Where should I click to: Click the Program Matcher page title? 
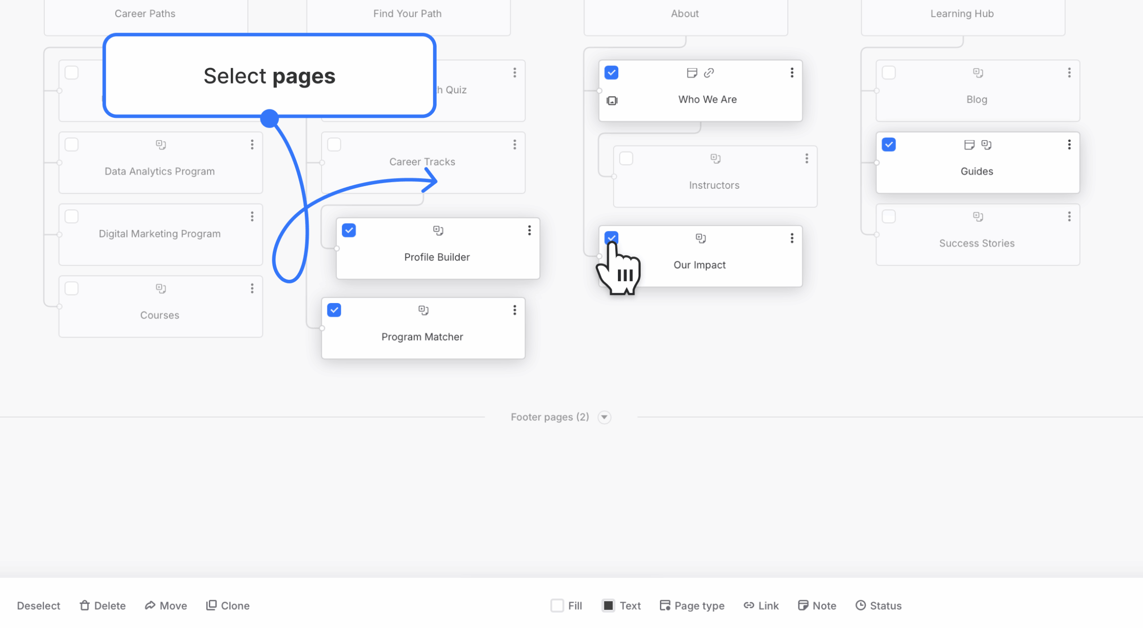422,337
